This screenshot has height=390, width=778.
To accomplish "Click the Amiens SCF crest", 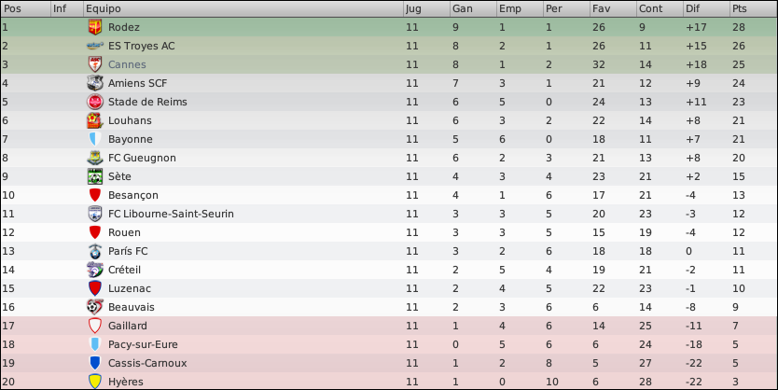I will click(95, 83).
